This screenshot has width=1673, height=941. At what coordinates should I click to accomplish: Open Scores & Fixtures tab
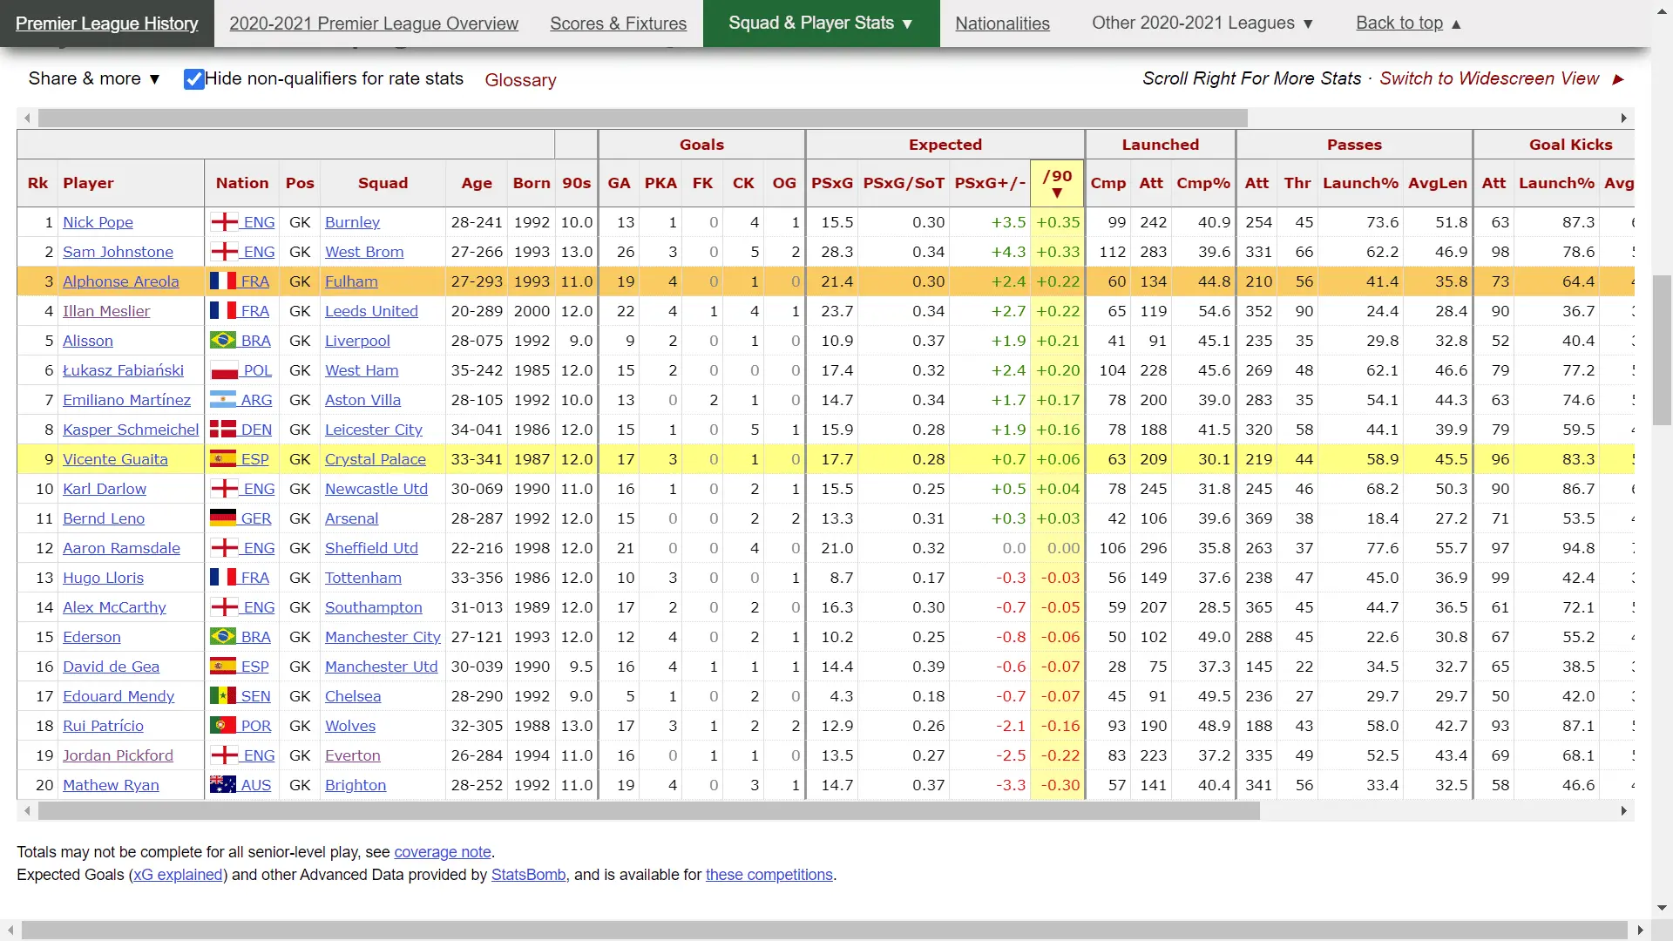(618, 24)
